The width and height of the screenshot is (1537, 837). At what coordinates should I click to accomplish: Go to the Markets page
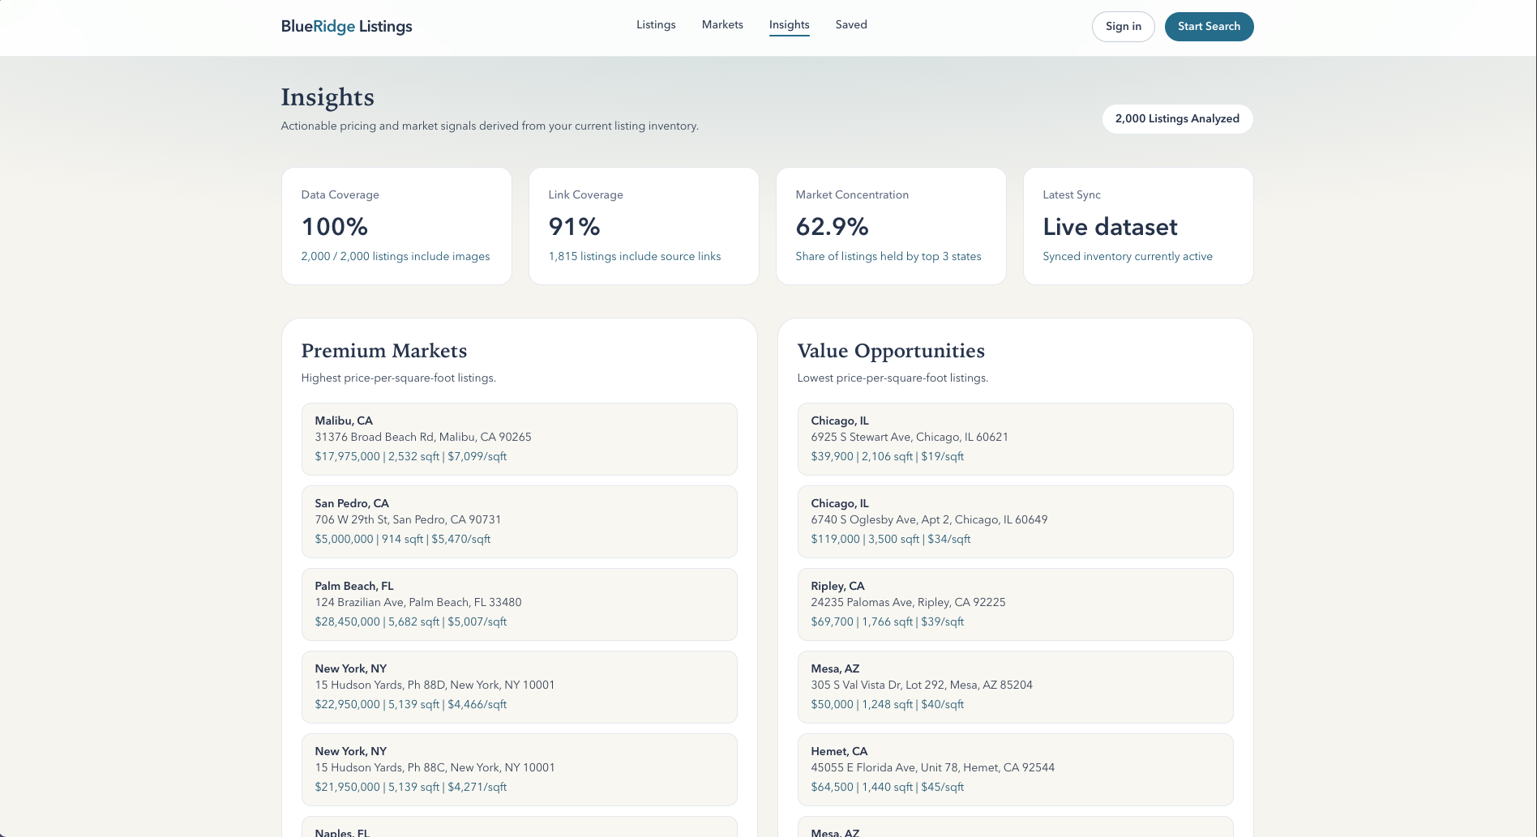pyautogui.click(x=721, y=24)
